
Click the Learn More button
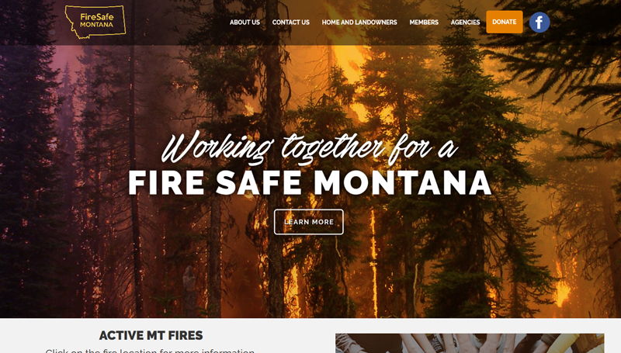[x=309, y=222]
